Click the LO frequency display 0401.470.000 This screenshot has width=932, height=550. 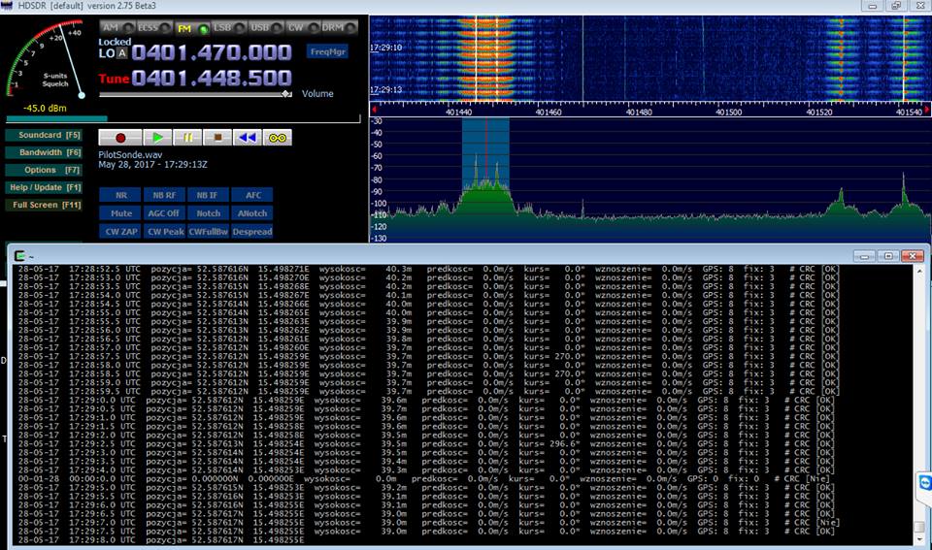coord(212,52)
